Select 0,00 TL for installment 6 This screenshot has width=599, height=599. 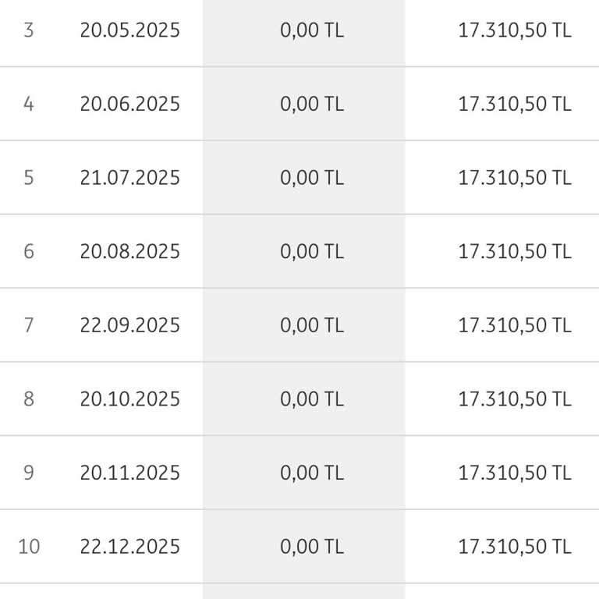tap(311, 251)
